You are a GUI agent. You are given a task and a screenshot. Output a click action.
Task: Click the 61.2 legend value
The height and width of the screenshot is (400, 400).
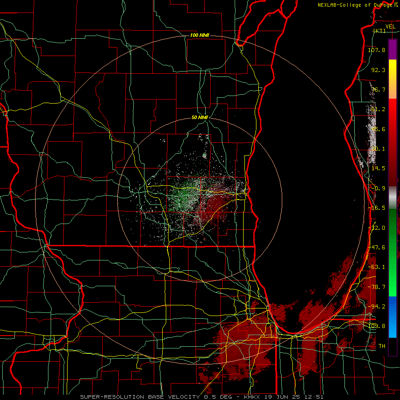tap(378, 109)
